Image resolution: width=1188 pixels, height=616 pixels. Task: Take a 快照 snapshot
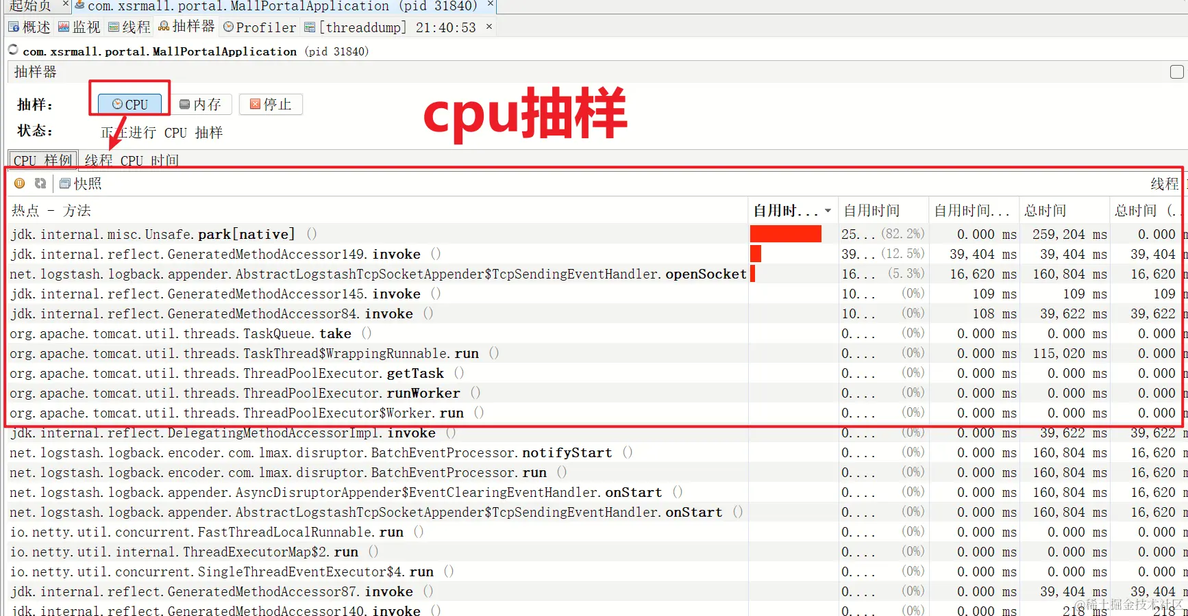coord(81,183)
